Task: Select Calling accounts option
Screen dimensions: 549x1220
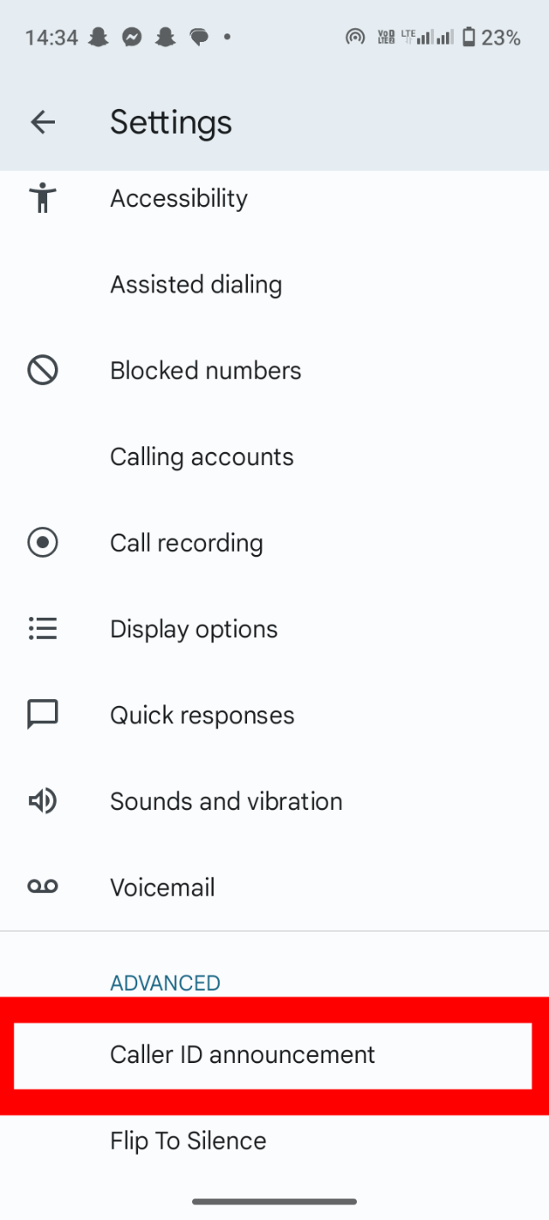Action: 202,456
